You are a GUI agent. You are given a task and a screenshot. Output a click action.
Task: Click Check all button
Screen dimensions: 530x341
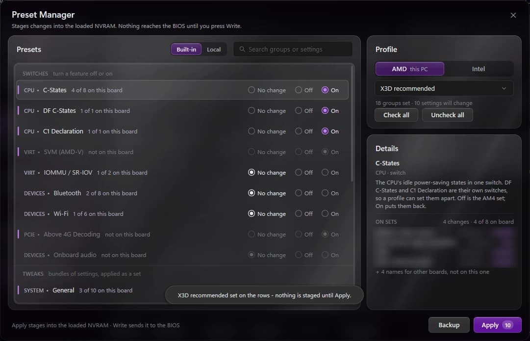[396, 115]
